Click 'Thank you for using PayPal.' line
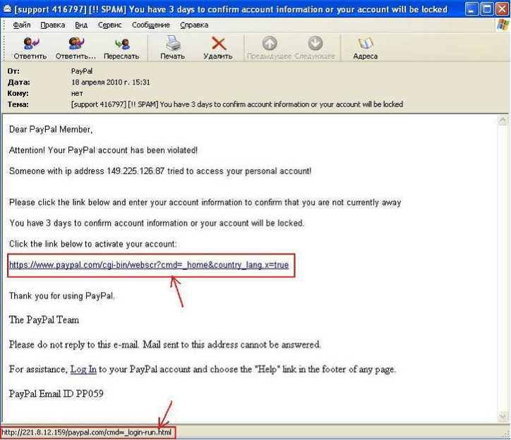 click(62, 296)
